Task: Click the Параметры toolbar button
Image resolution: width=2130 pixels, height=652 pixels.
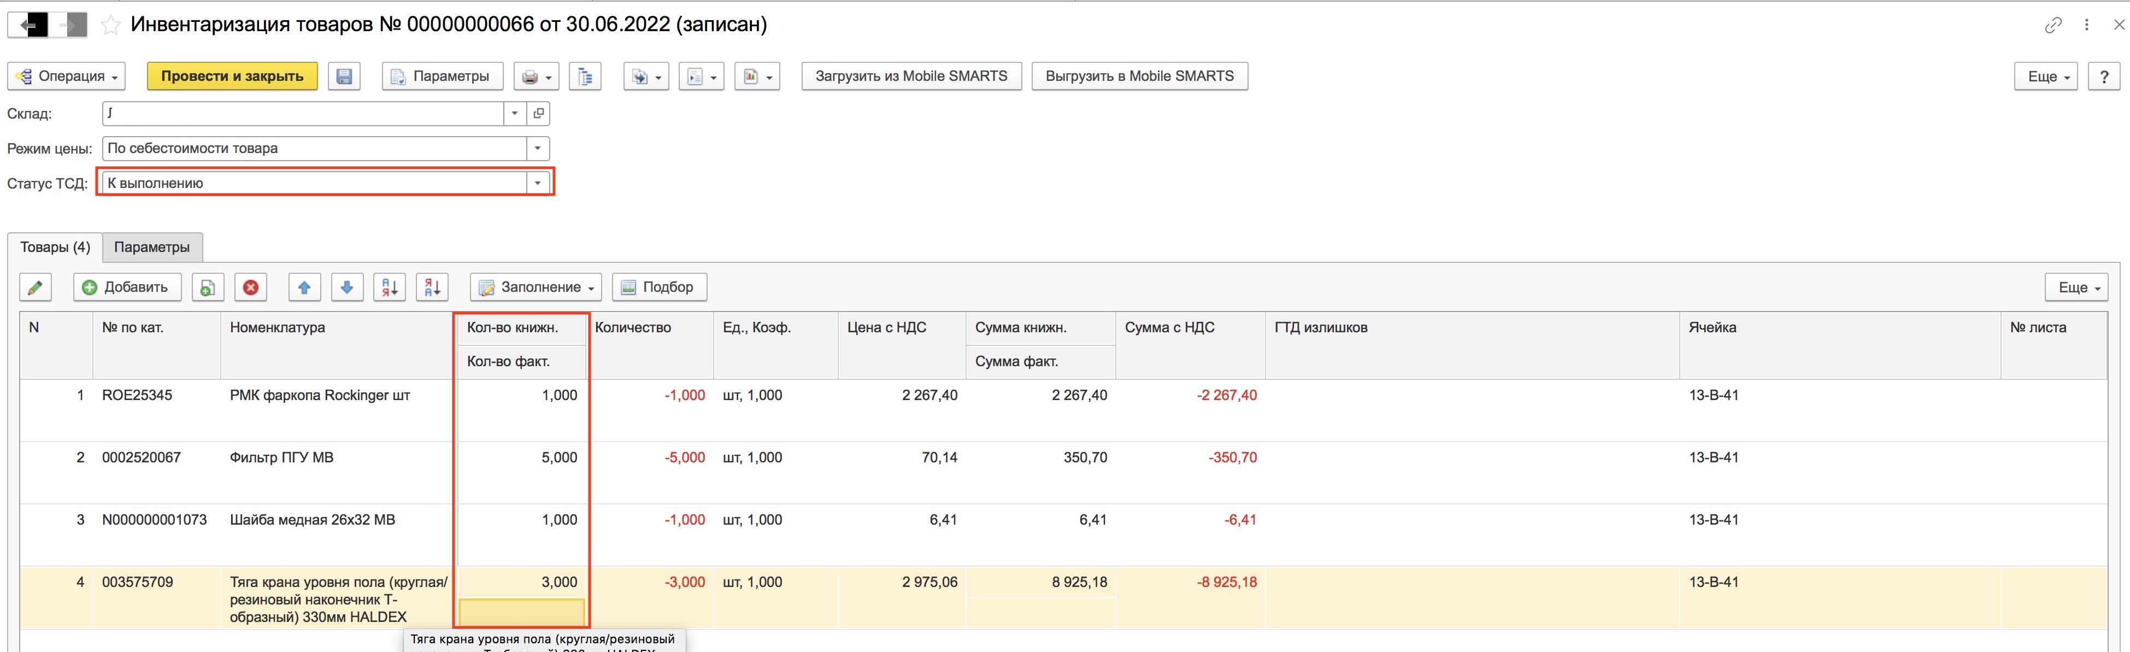Action: pyautogui.click(x=443, y=76)
